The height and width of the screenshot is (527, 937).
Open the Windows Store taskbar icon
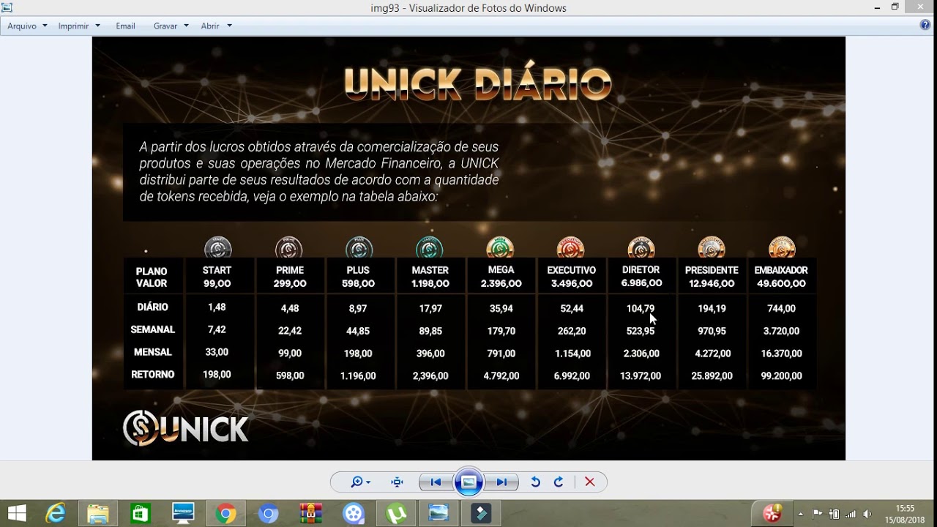pyautogui.click(x=140, y=513)
